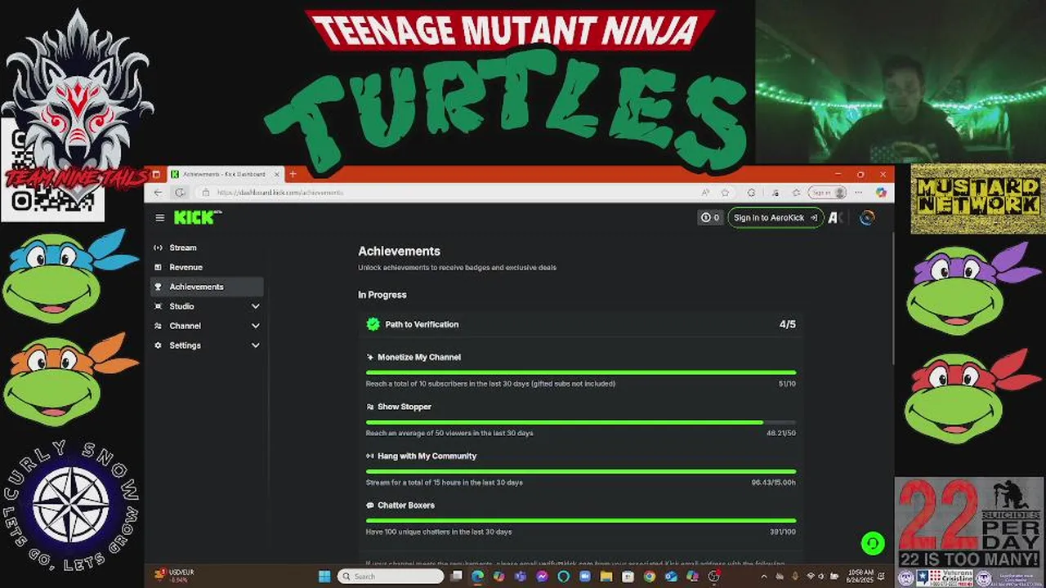Image resolution: width=1046 pixels, height=588 pixels.
Task: Click the Hang with My Community title
Action: click(427, 456)
